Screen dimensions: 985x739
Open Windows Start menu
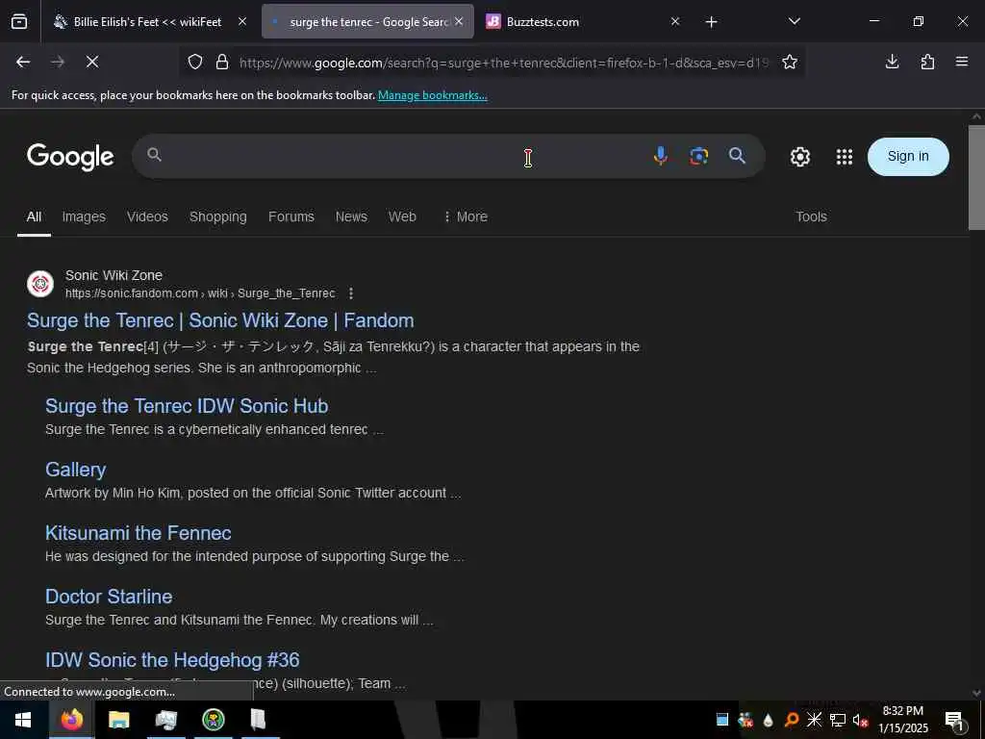(23, 720)
